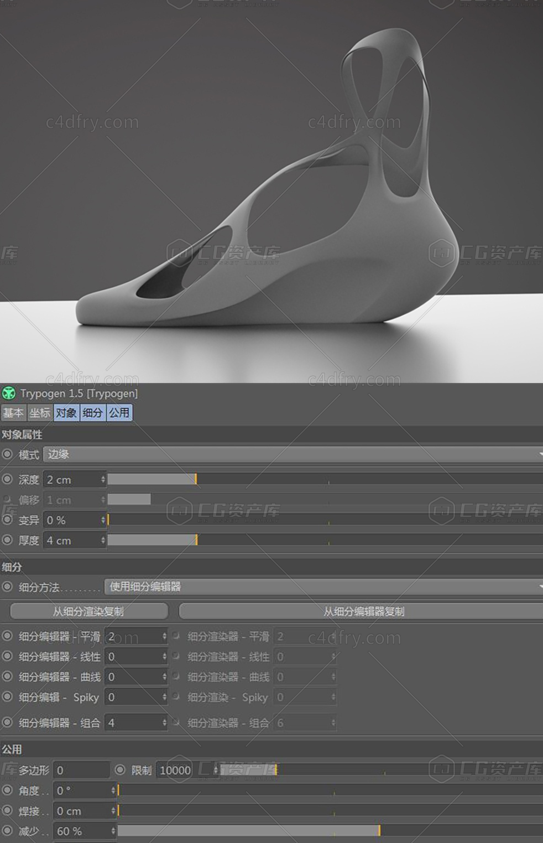Click the 多边形 value field

[81, 770]
